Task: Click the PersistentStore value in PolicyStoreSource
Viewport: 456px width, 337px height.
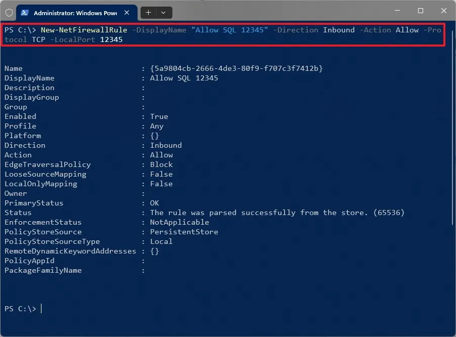Action: click(x=184, y=232)
